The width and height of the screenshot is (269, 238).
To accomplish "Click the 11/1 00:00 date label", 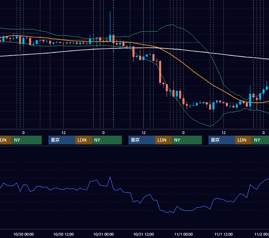I will [184, 234].
